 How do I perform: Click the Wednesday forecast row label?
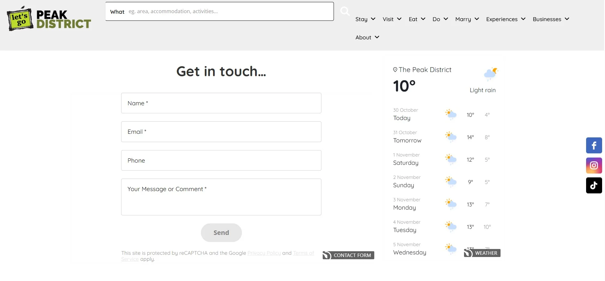coord(410,253)
